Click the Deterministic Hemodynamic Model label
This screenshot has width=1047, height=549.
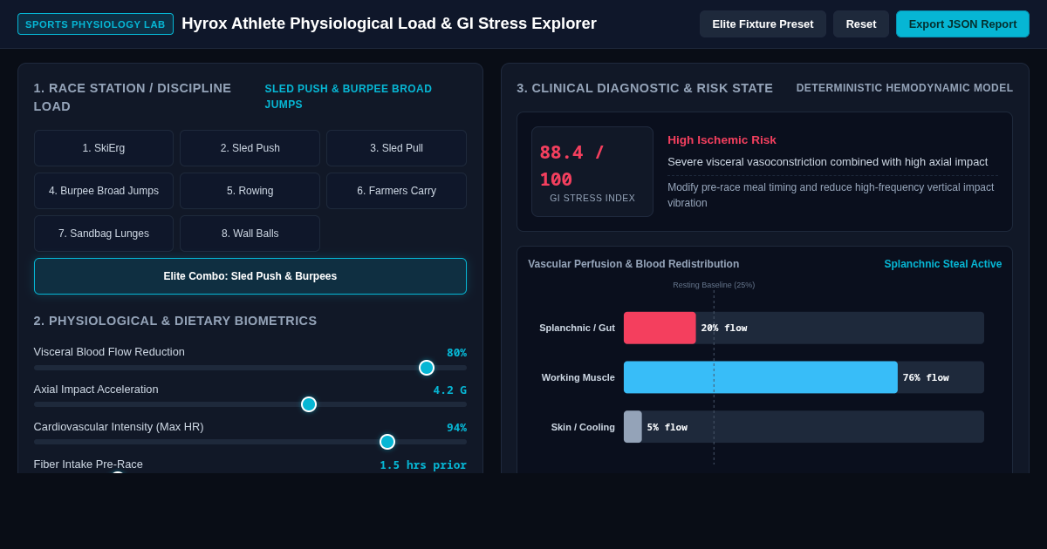tap(905, 88)
